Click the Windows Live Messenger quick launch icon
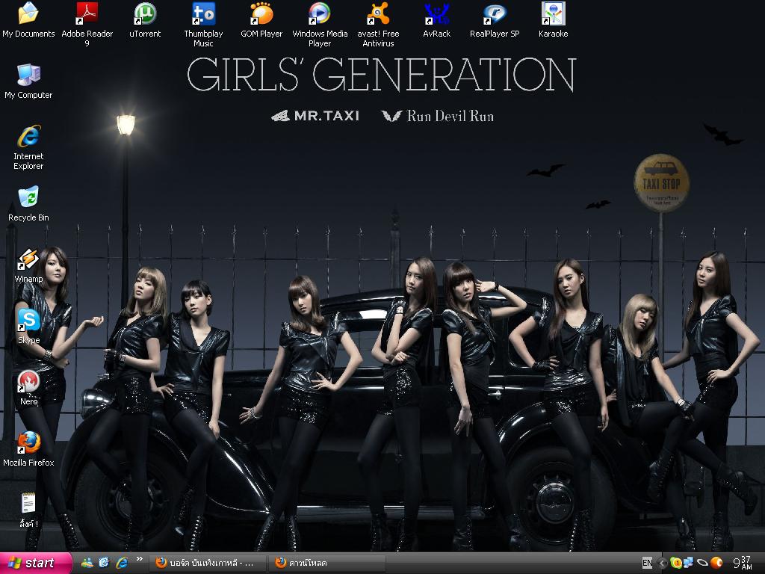765x574 pixels. click(x=87, y=563)
